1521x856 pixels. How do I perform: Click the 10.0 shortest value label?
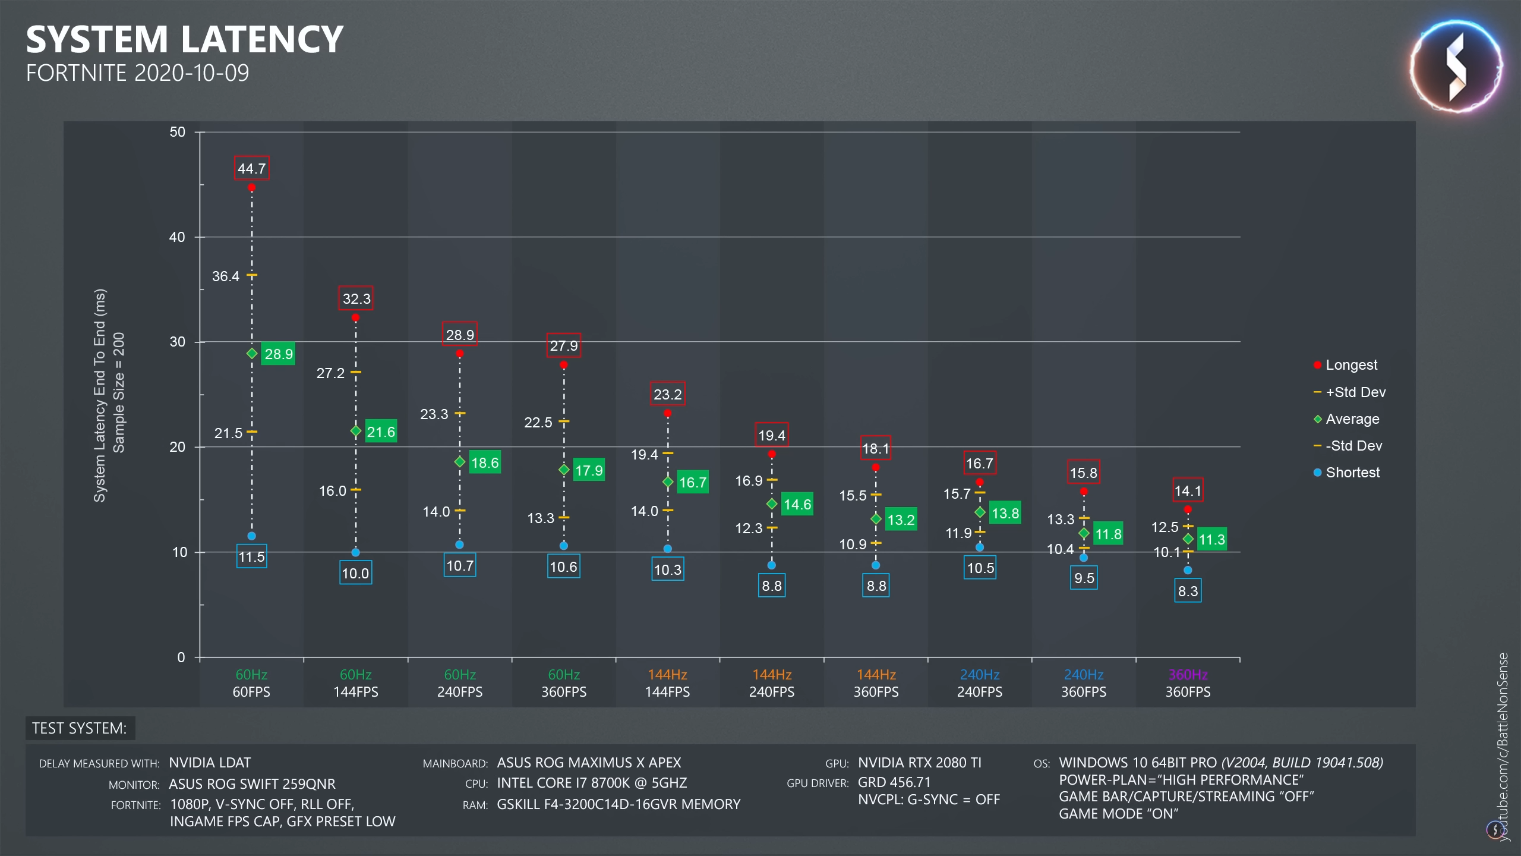tap(356, 573)
